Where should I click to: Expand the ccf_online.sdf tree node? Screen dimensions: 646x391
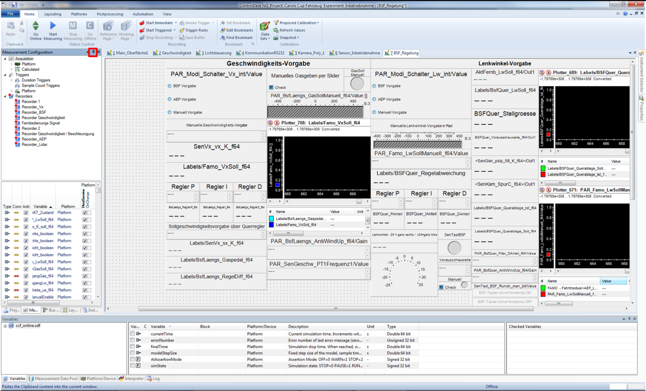click(x=5, y=326)
